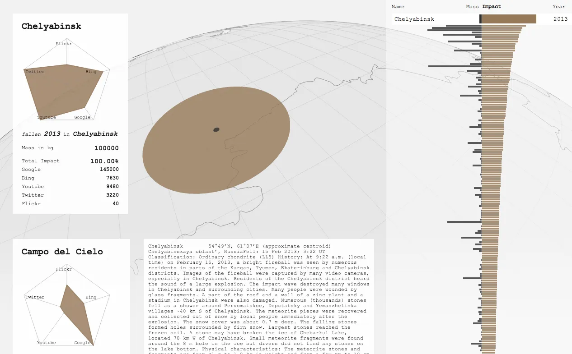Click the Bing axis label in Chelyabinsk radar

click(91, 72)
